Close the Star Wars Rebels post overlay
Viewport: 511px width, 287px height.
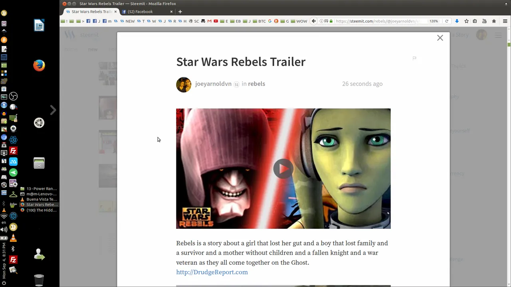point(440,38)
